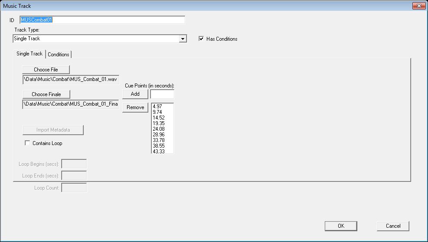The height and width of the screenshot is (242, 428).
Task: Open the Conditions tab
Action: click(59, 55)
